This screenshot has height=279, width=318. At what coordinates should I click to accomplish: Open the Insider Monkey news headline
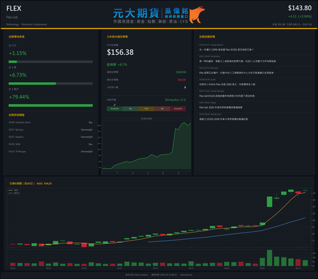227,96
